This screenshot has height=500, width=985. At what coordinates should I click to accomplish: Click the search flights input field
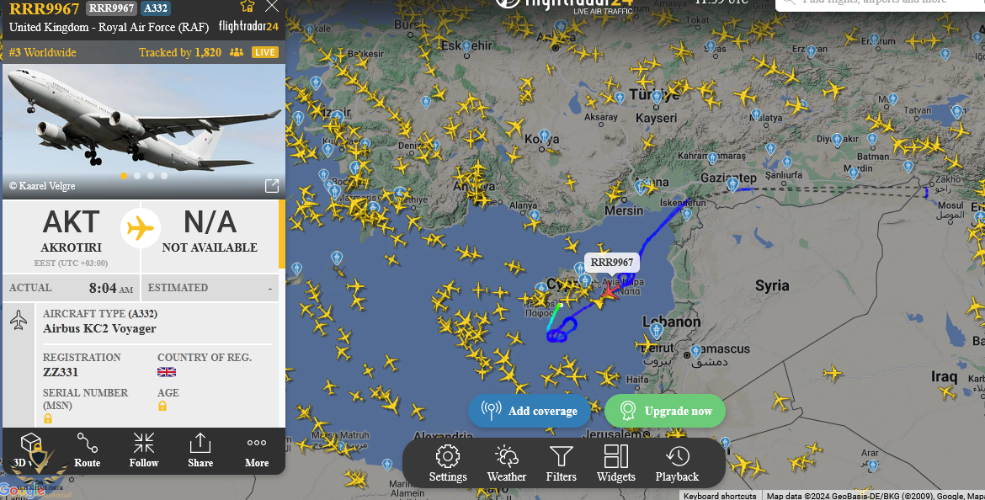[880, 3]
